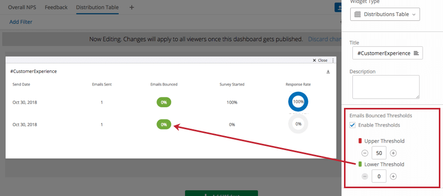Screen dimensions: 443x196
Task: Click the Title text formatting icon
Action: pyautogui.click(x=416, y=53)
